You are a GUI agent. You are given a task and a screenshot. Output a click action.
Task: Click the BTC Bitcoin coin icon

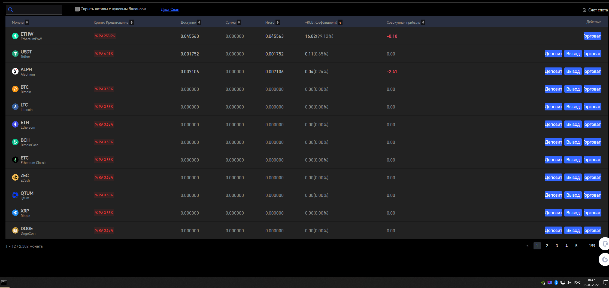point(15,89)
